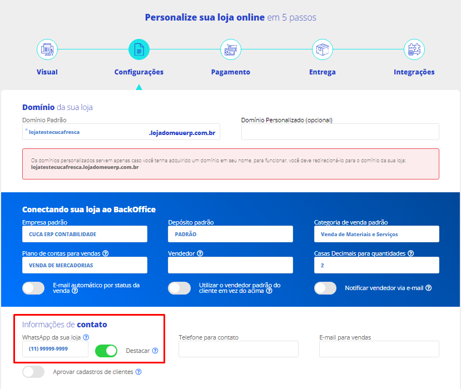Click the .lojadomeuerp.com.br domain suffix
This screenshot has width=461, height=389.
tap(182, 133)
